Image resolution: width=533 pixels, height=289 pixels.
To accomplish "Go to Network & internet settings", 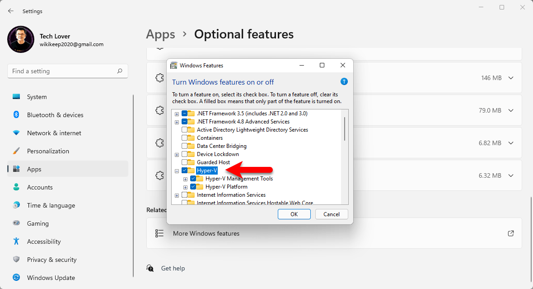I will [68, 133].
